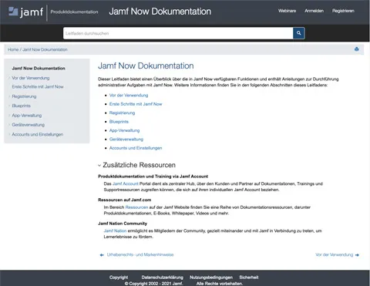The image size is (370, 286).
Task: Follow the Jamf Nation link
Action: coord(115,230)
